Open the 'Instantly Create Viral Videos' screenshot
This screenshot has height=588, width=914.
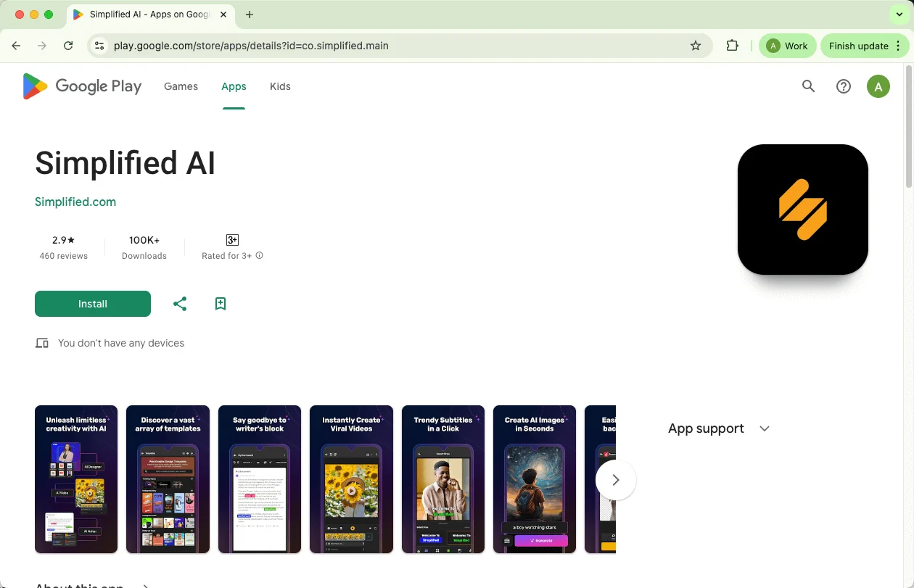click(x=351, y=479)
